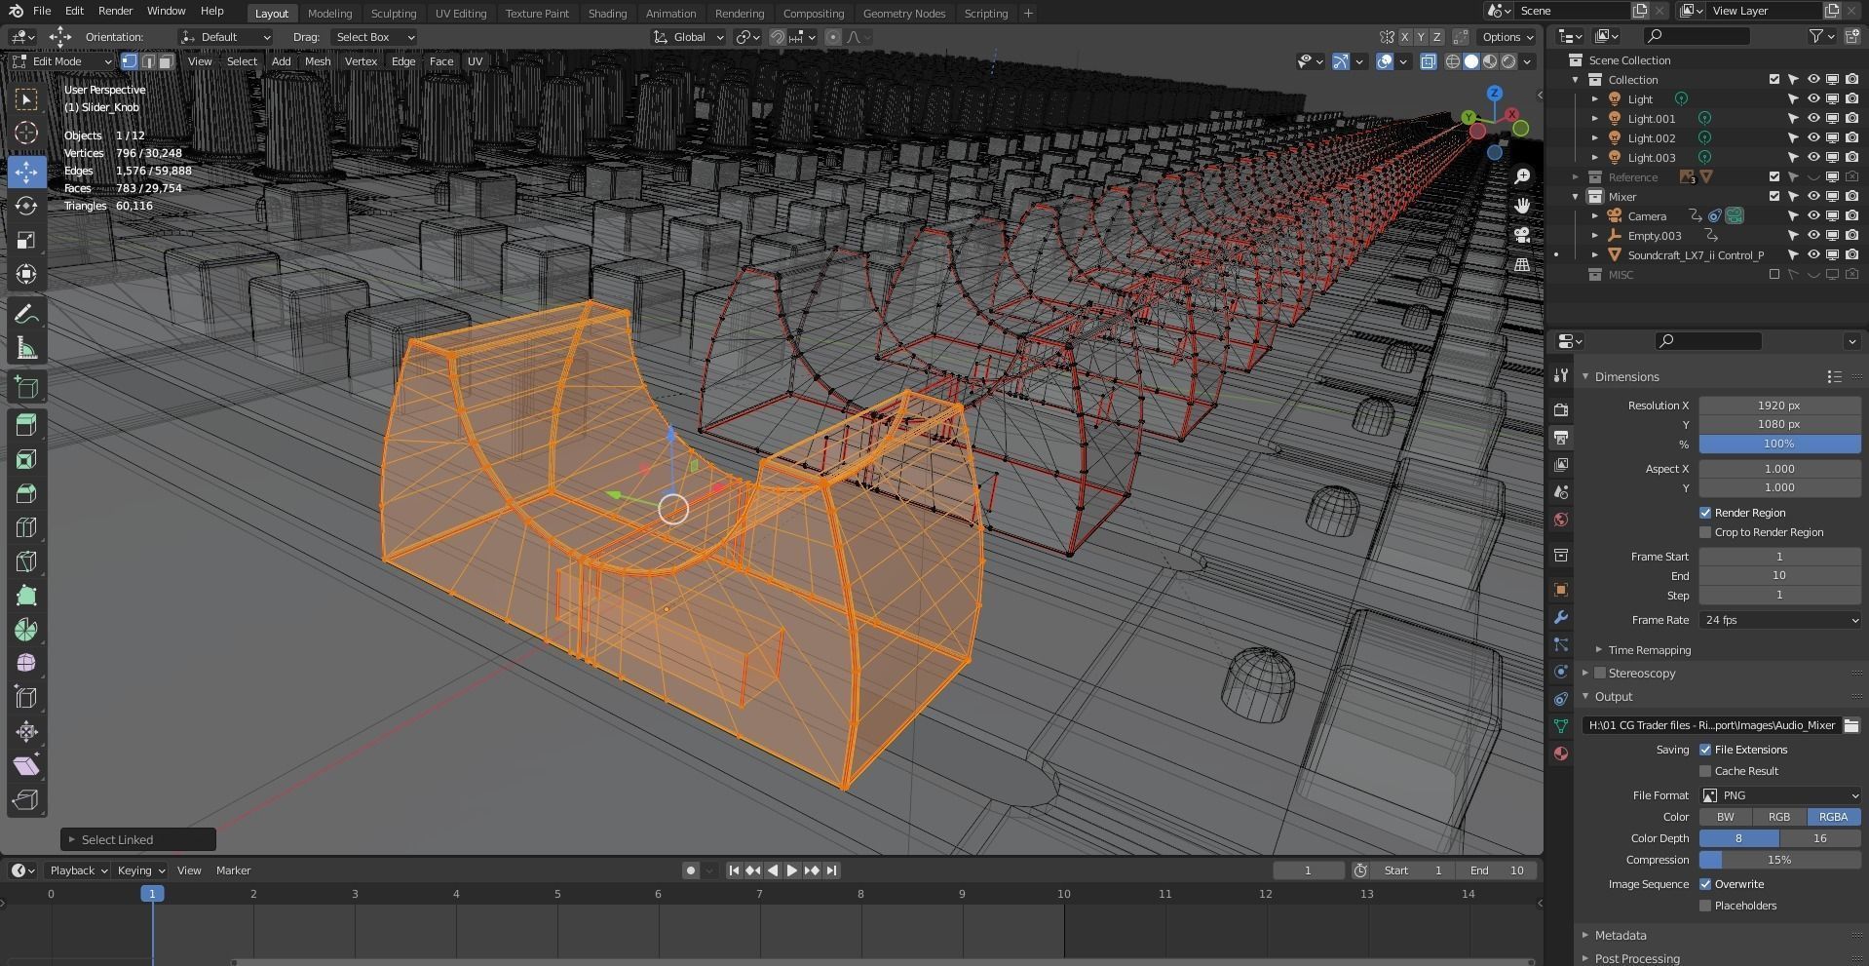1869x966 pixels.
Task: Activate the Rotate tool
Action: pyautogui.click(x=26, y=206)
